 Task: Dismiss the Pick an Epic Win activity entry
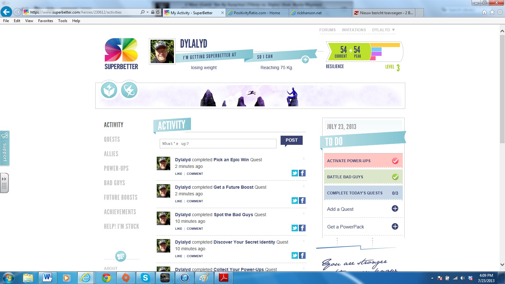[304, 158]
